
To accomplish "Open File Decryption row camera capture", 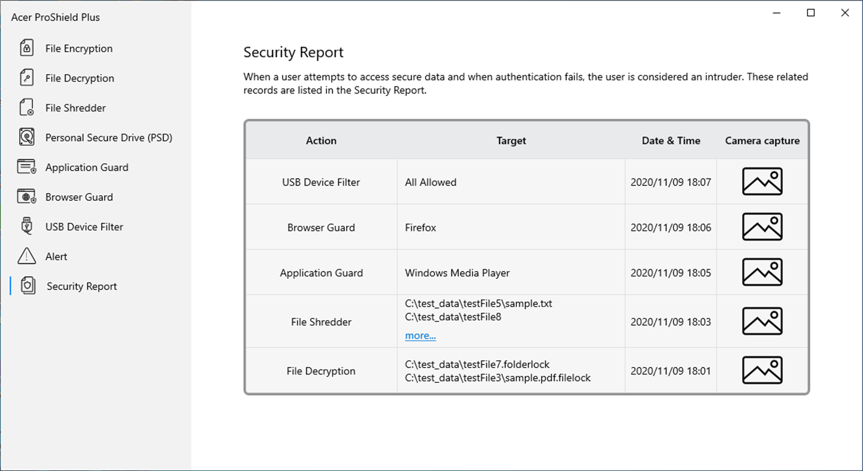I will pyautogui.click(x=762, y=371).
